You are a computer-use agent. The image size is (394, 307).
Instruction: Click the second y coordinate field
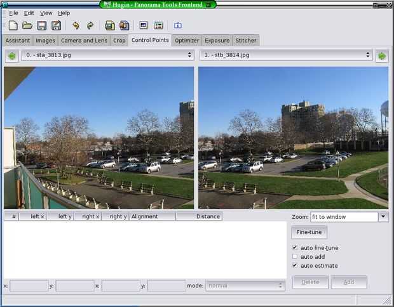pos(166,285)
